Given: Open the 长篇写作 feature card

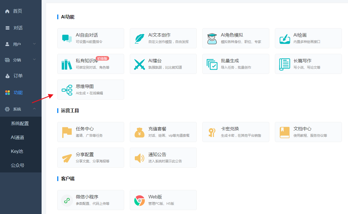Looking at the screenshot, I should (308, 64).
